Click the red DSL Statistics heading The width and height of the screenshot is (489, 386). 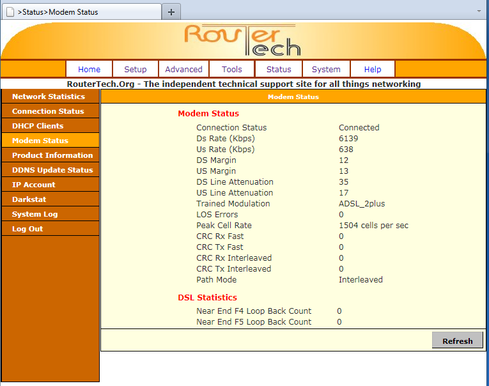point(207,297)
